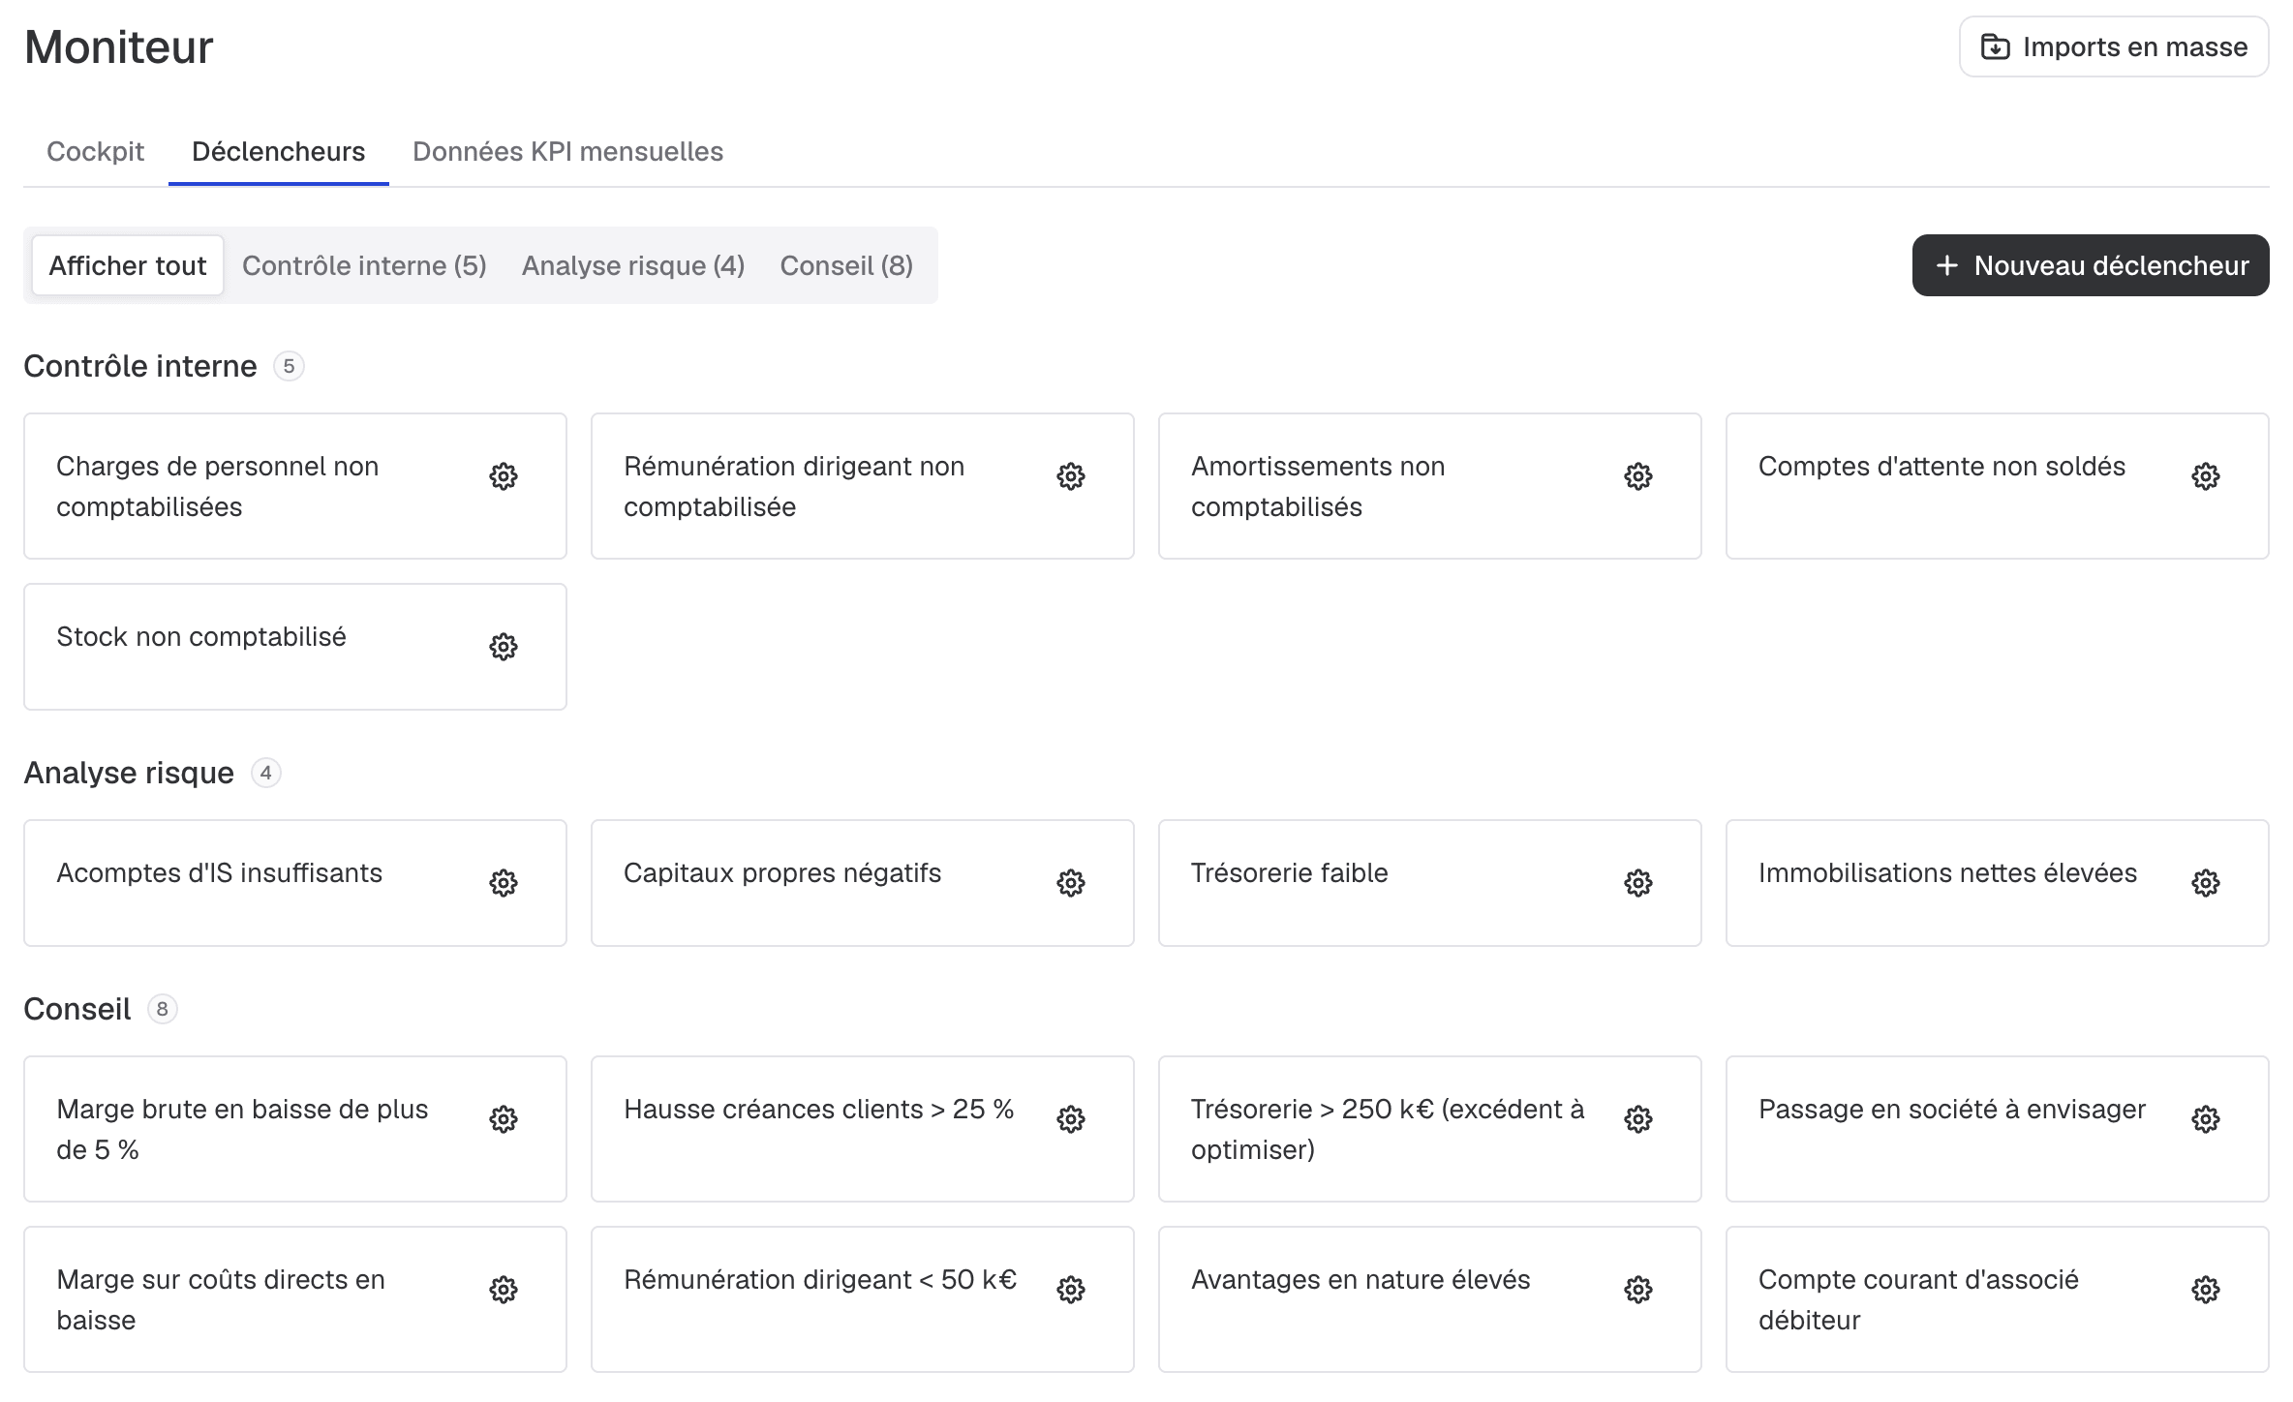Click the Trésorerie faible card title
This screenshot has height=1402, width=2293.
pos(1289,873)
